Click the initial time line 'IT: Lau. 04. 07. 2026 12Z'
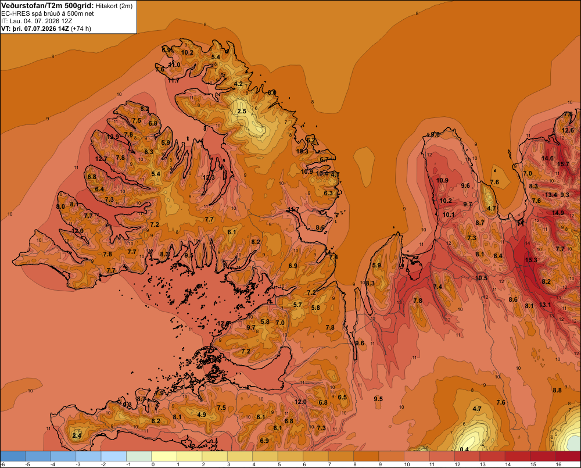Image resolution: width=581 pixels, height=468 pixels. (37, 21)
